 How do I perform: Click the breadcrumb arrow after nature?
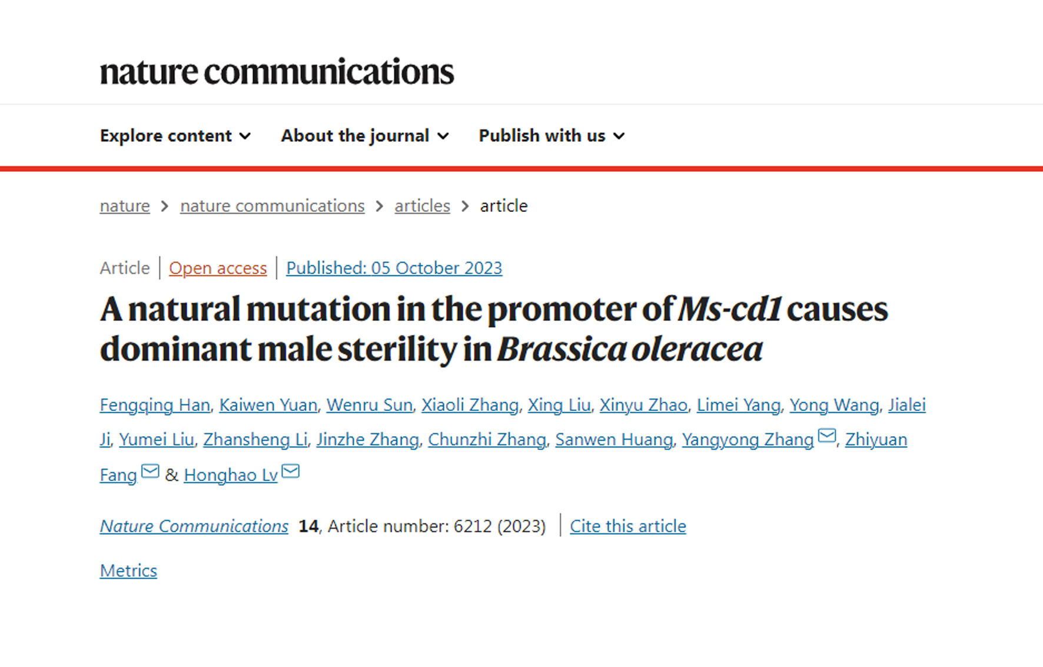tap(164, 206)
